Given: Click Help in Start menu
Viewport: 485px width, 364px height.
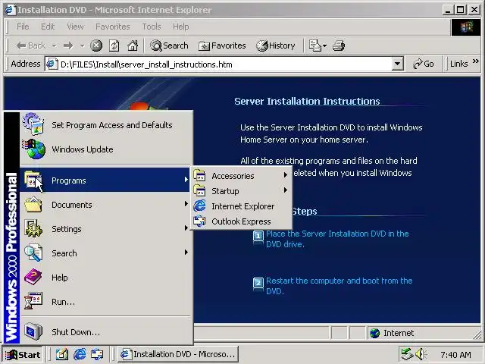Looking at the screenshot, I should pyautogui.click(x=105, y=278).
